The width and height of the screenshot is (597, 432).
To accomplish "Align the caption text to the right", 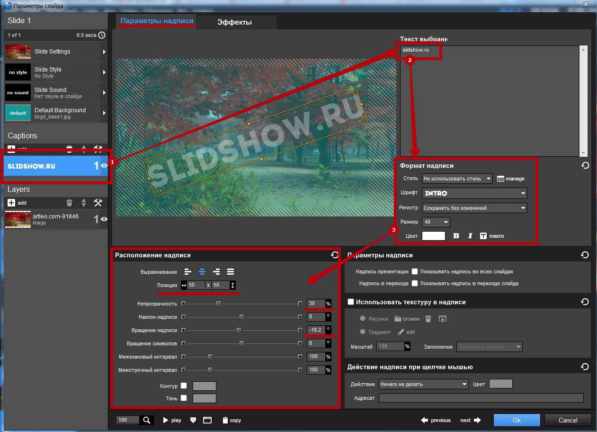I will pos(216,272).
